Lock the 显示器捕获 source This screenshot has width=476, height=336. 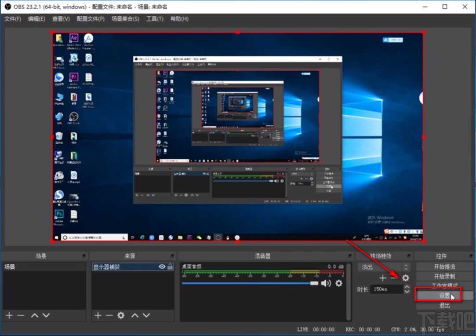[x=169, y=267]
